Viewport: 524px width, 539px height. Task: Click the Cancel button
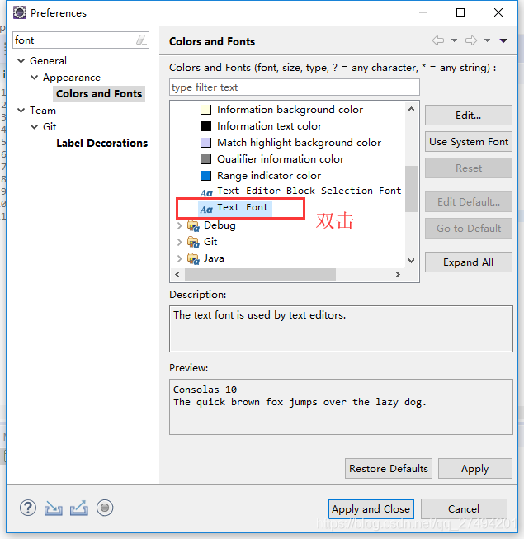[x=464, y=508]
